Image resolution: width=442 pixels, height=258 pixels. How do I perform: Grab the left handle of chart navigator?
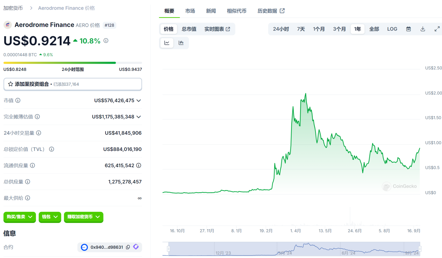click(x=168, y=249)
